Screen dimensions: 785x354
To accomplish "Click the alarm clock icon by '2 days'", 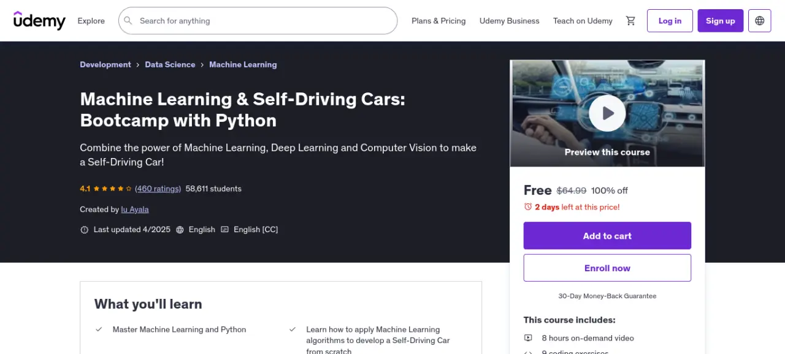I will tap(528, 207).
